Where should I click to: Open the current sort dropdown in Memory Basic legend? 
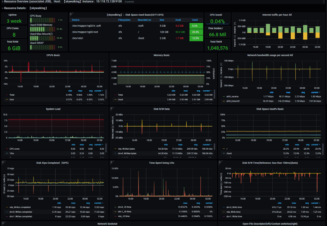click(x=207, y=91)
